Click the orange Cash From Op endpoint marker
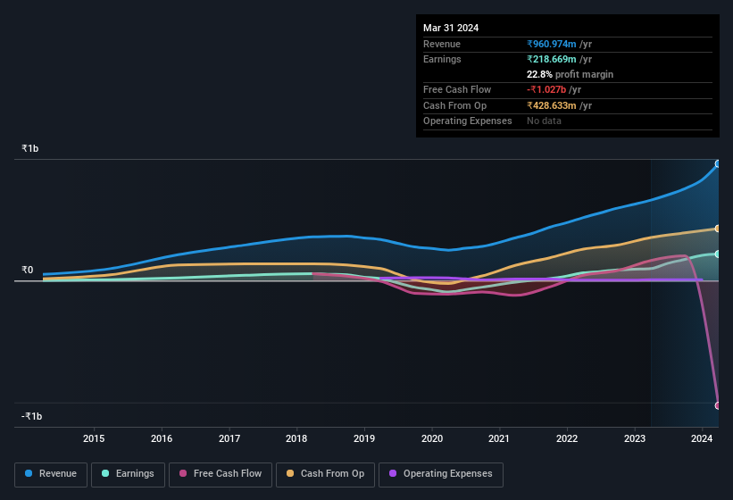 tap(718, 229)
